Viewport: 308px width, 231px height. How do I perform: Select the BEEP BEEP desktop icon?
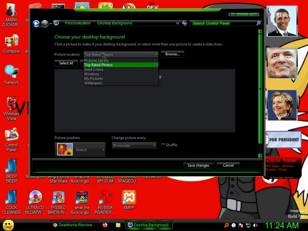click(12, 171)
